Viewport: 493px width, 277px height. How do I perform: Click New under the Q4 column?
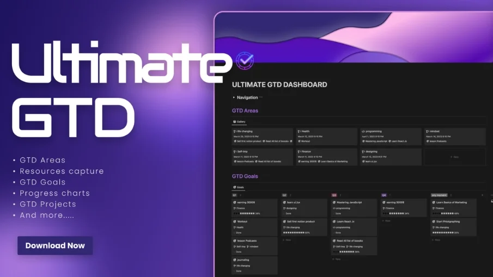386,221
